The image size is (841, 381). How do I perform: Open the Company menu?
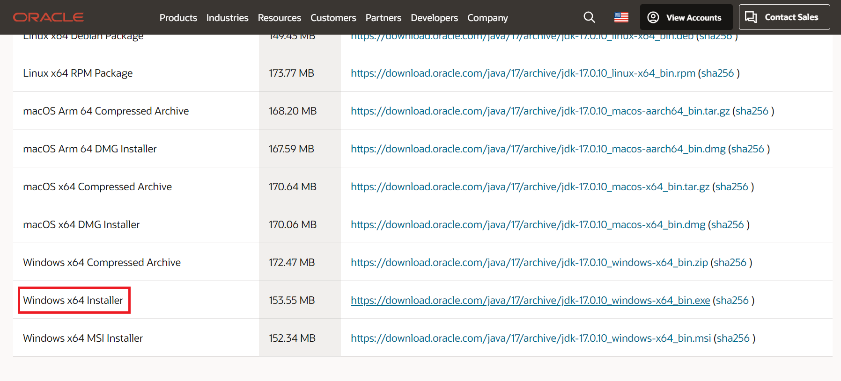487,18
